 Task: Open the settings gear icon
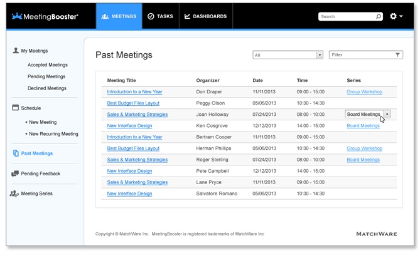click(x=393, y=16)
